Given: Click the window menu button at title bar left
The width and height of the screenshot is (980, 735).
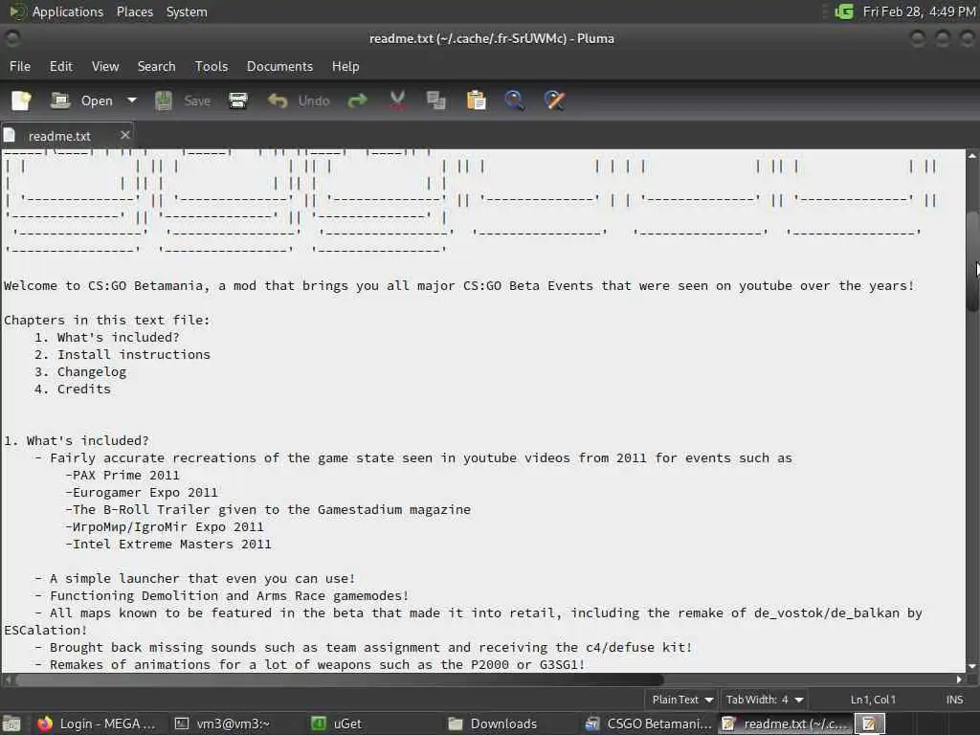Looking at the screenshot, I should (x=11, y=38).
